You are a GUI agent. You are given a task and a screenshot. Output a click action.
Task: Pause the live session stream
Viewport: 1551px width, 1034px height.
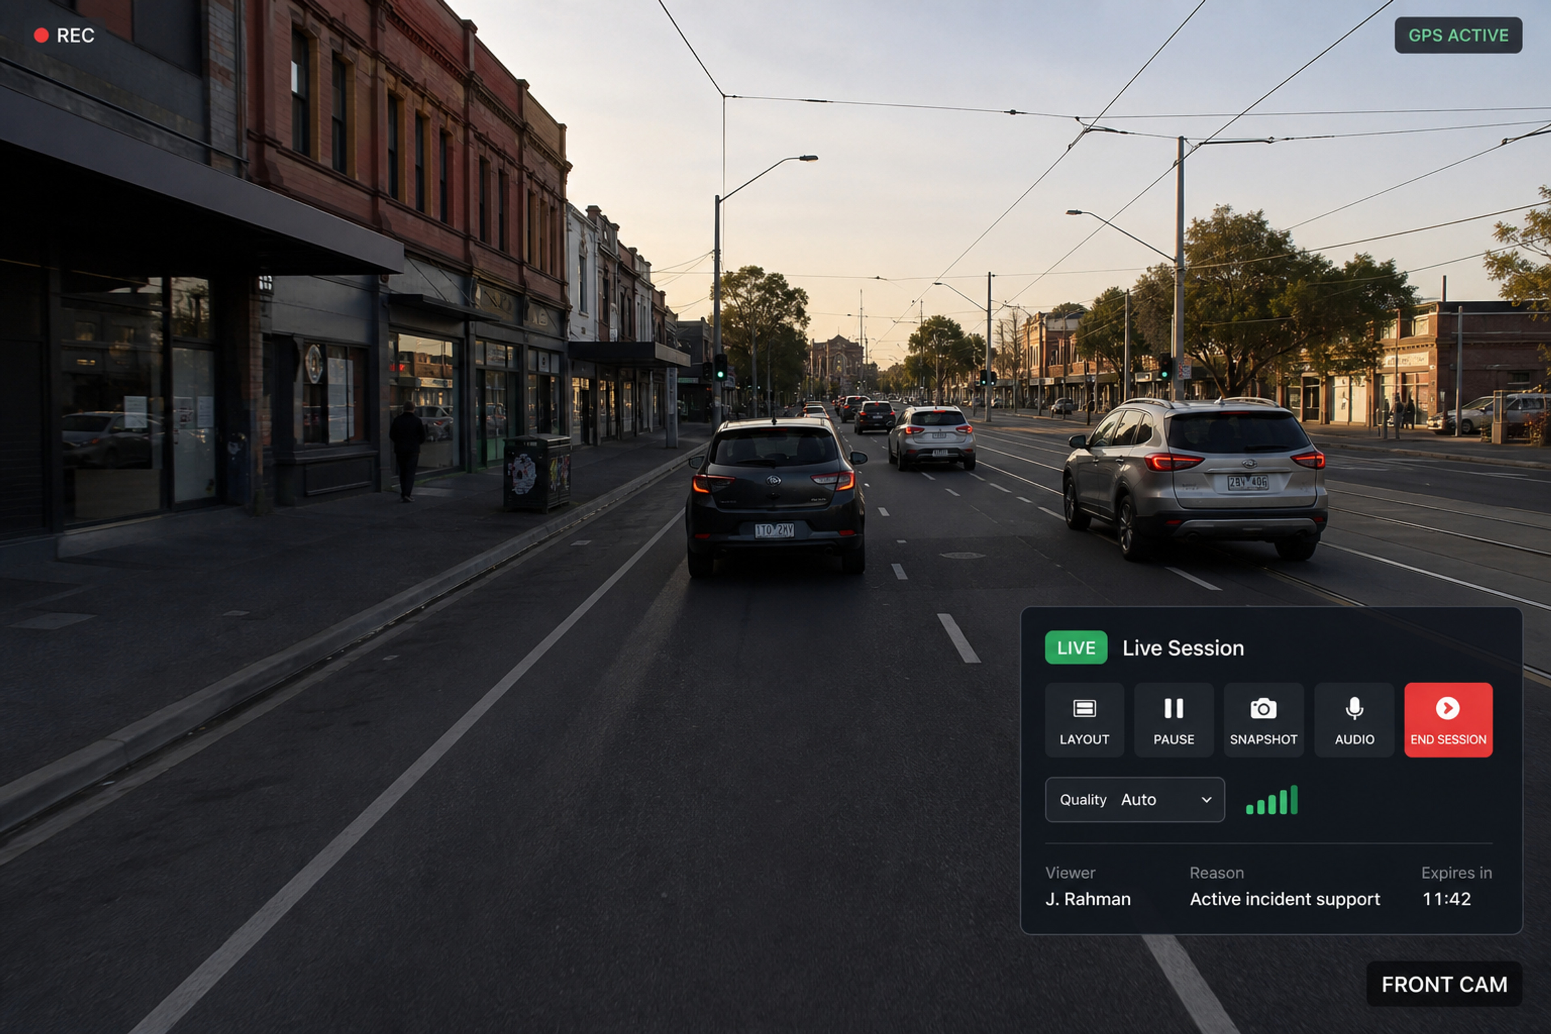[1174, 719]
